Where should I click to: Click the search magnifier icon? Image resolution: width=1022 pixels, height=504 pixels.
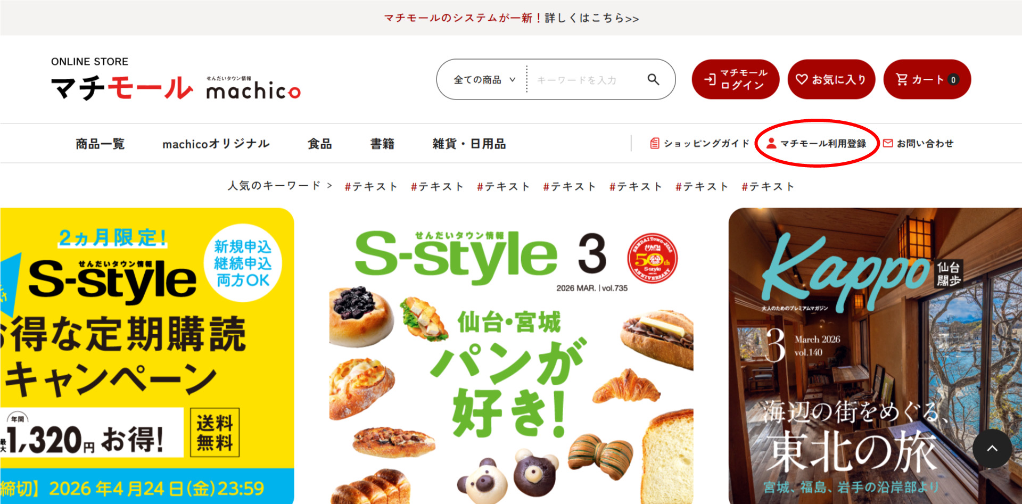pyautogui.click(x=653, y=80)
